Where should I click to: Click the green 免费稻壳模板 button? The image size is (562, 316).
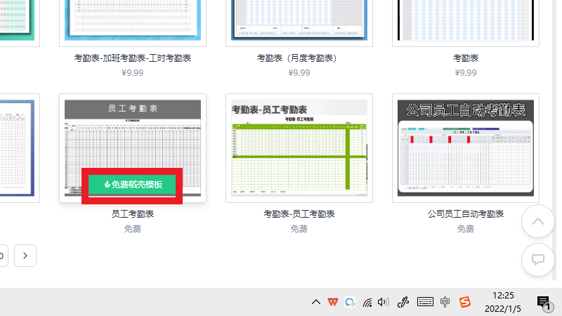coord(133,185)
